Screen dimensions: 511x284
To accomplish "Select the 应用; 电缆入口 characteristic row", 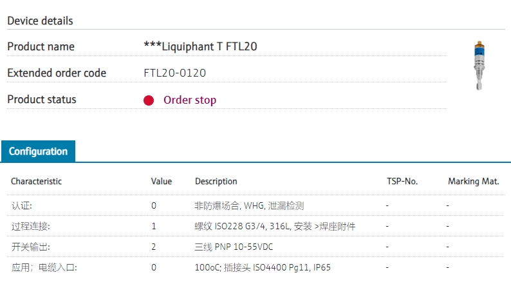I will coord(255,267).
